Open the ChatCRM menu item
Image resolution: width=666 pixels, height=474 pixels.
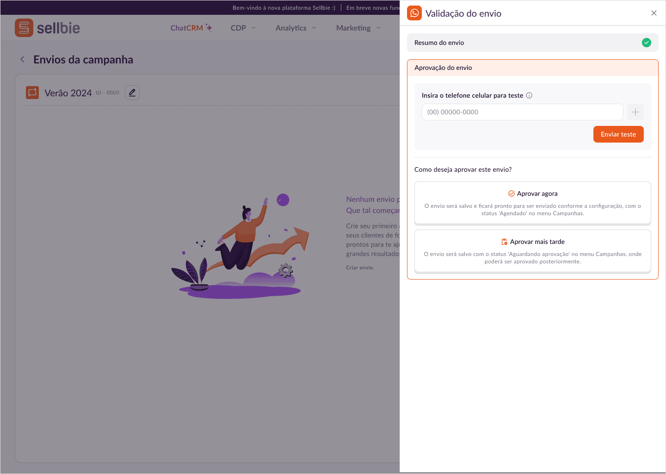[186, 28]
